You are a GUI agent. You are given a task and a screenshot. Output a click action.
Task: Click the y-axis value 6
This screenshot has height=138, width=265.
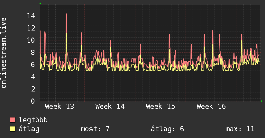point(33,65)
